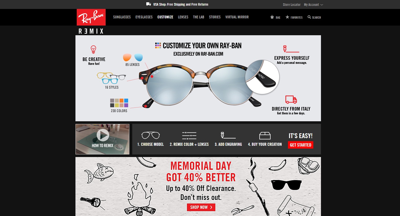Open the Eyeglasses menu
400x216 pixels.
click(x=144, y=17)
